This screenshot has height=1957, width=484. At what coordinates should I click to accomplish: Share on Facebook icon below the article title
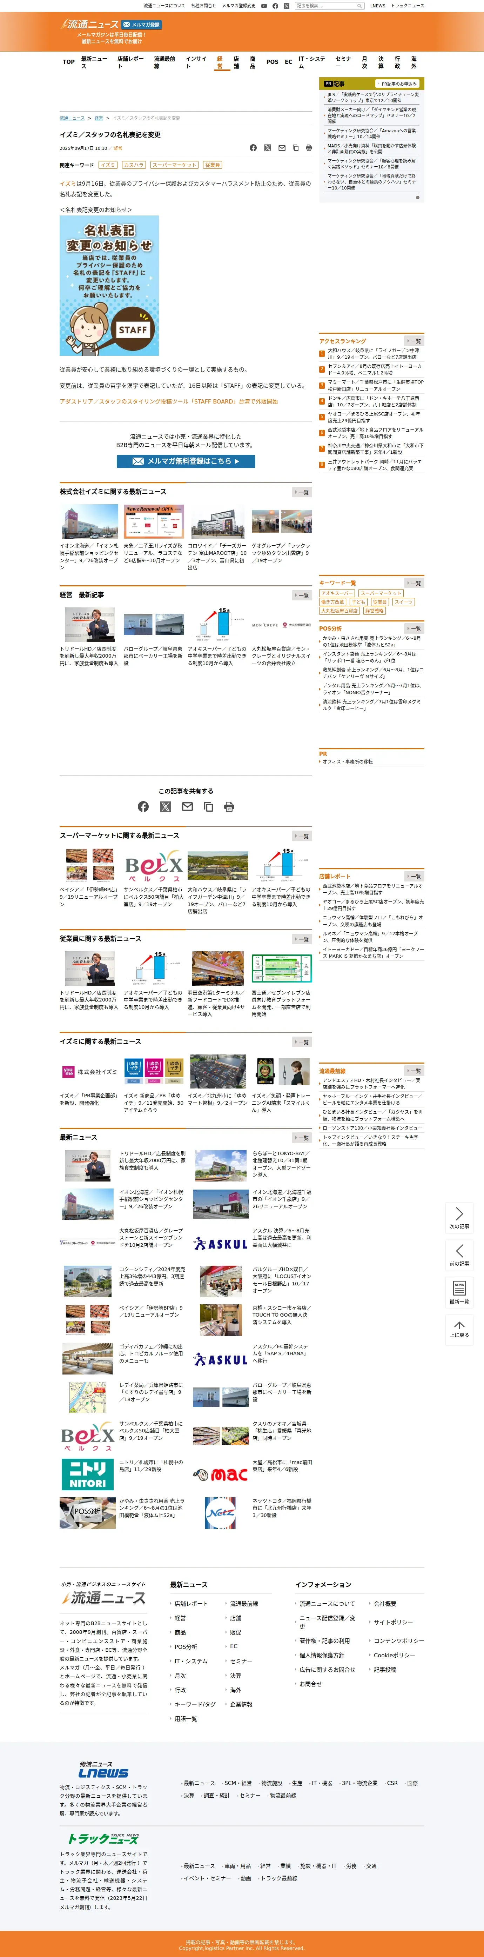[253, 147]
